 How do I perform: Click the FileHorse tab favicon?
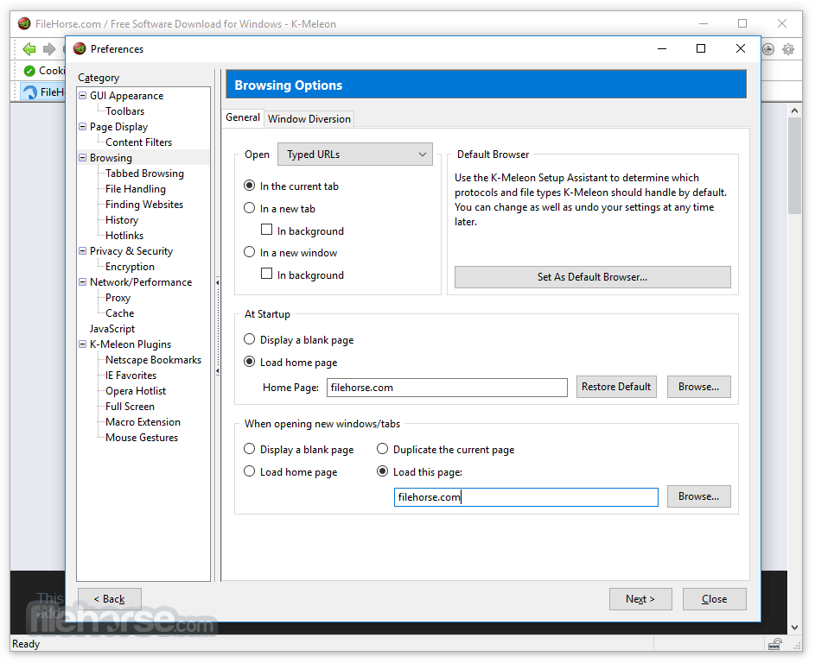pos(30,92)
